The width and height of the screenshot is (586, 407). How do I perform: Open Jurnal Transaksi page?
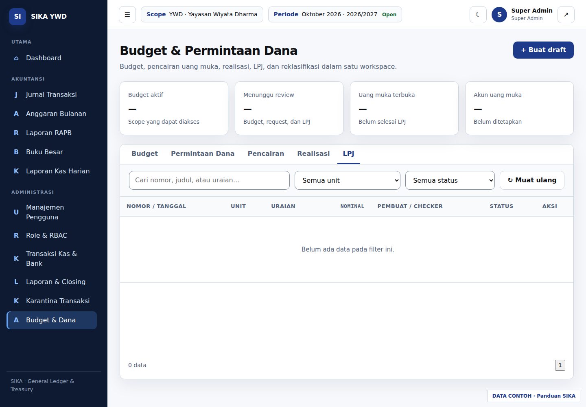coord(52,95)
